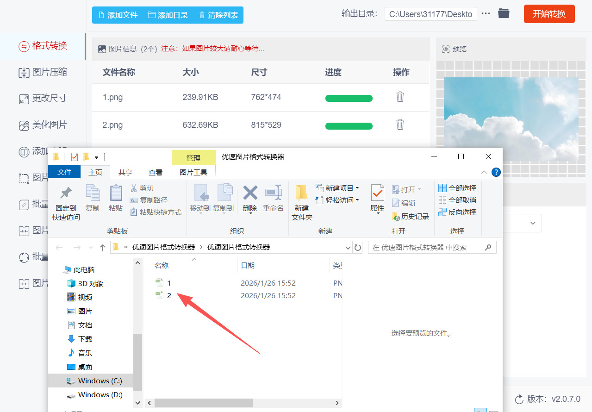592x412 pixels.
Task: Delete 1.png row using trash icon
Action: [400, 97]
